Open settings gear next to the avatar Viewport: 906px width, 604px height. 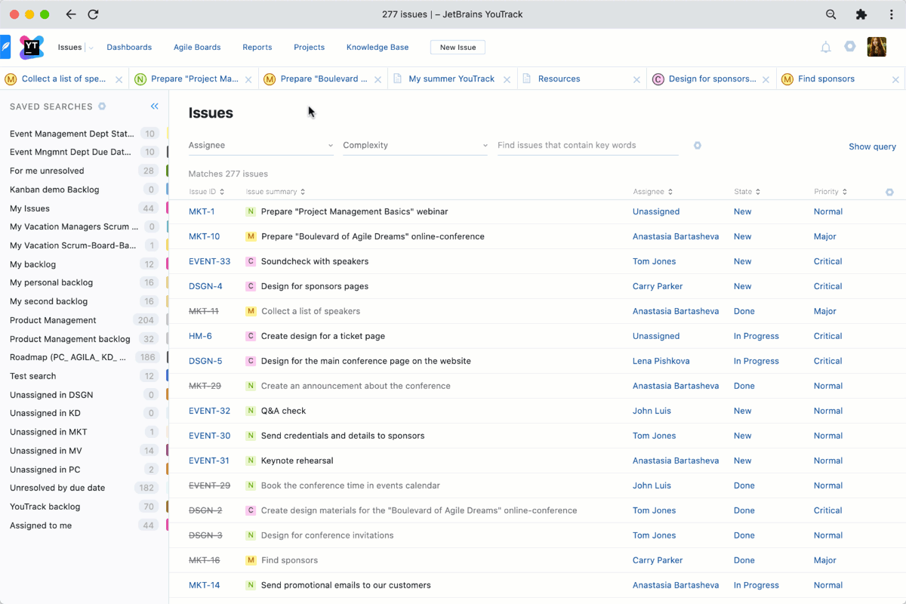(850, 46)
